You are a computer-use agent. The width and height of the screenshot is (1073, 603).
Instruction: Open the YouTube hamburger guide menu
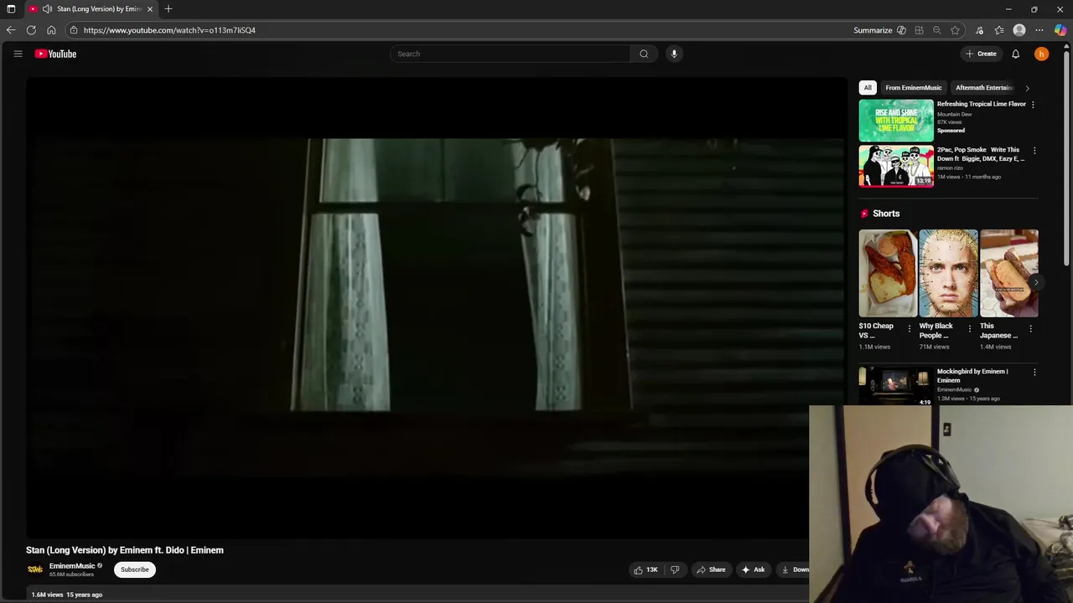18,54
